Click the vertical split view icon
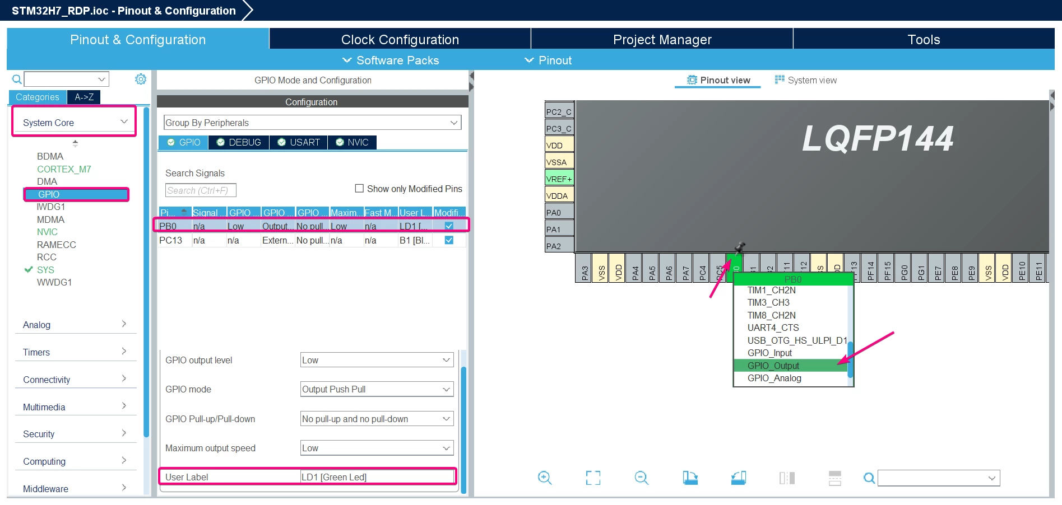Screen dimensions: 1062x505 [x=787, y=478]
